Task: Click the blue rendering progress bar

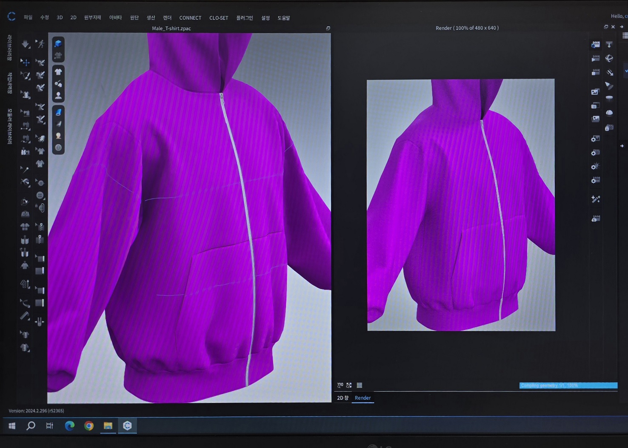Action: [x=568, y=386]
